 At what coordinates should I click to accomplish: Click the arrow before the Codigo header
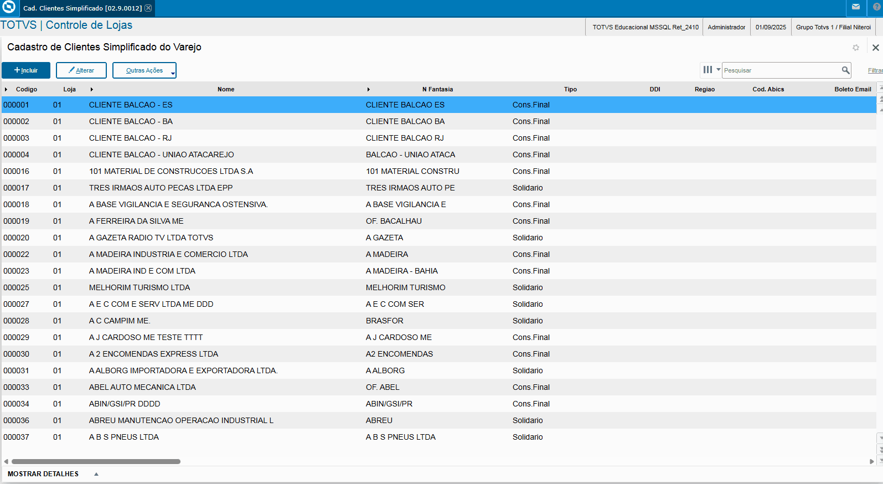coord(6,89)
